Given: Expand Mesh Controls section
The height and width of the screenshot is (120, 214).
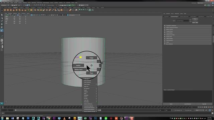Looking at the screenshot, I should pyautogui.click(x=188, y=29).
